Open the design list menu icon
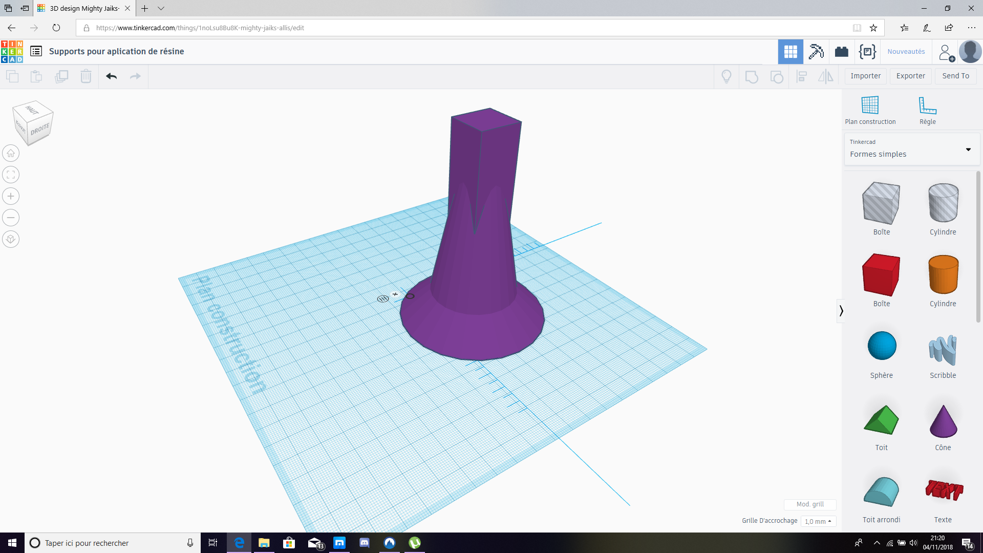This screenshot has height=553, width=983. click(x=36, y=51)
